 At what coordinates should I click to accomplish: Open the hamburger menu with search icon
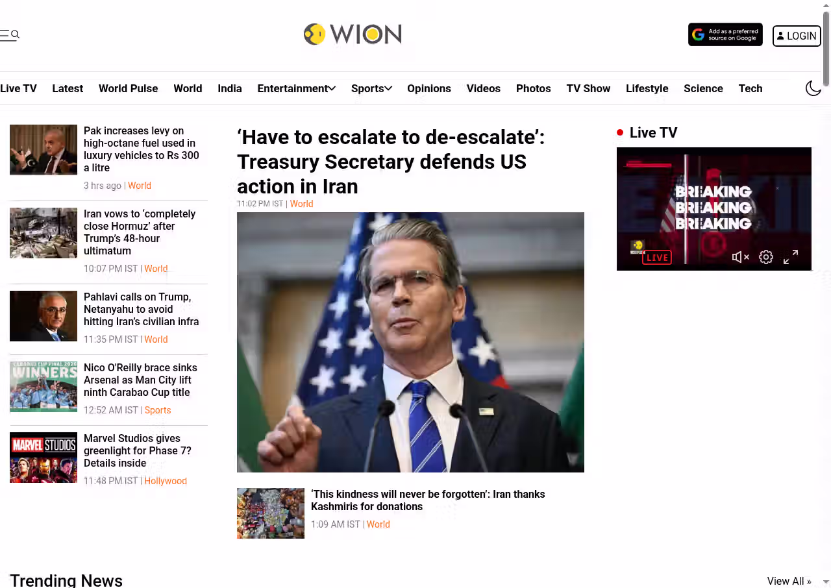click(x=10, y=35)
